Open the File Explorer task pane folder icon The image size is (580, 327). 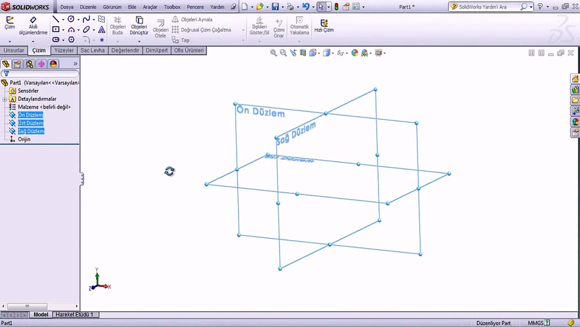pos(575,100)
